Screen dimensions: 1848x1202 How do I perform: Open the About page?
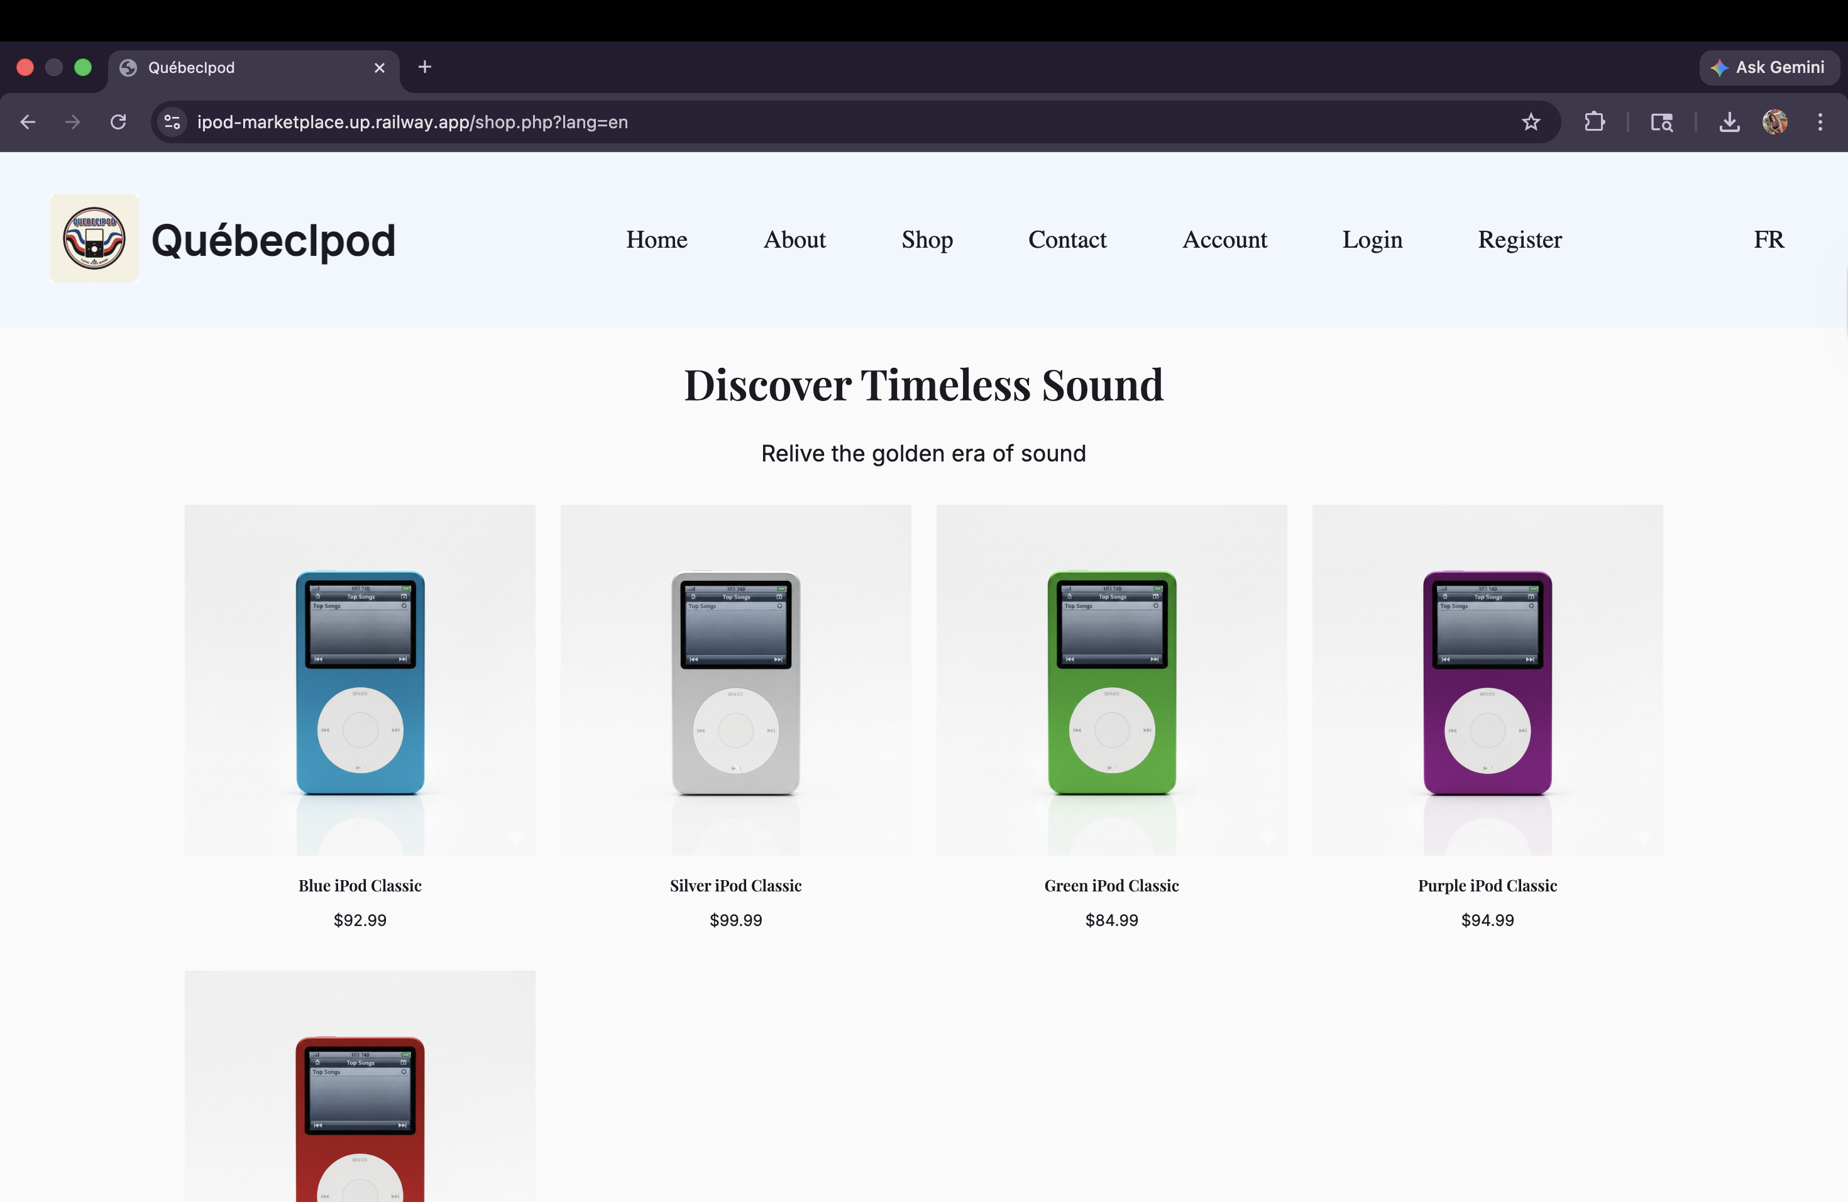point(795,239)
